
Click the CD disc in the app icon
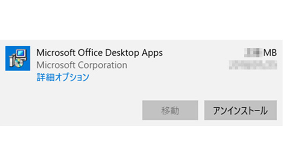point(18,63)
